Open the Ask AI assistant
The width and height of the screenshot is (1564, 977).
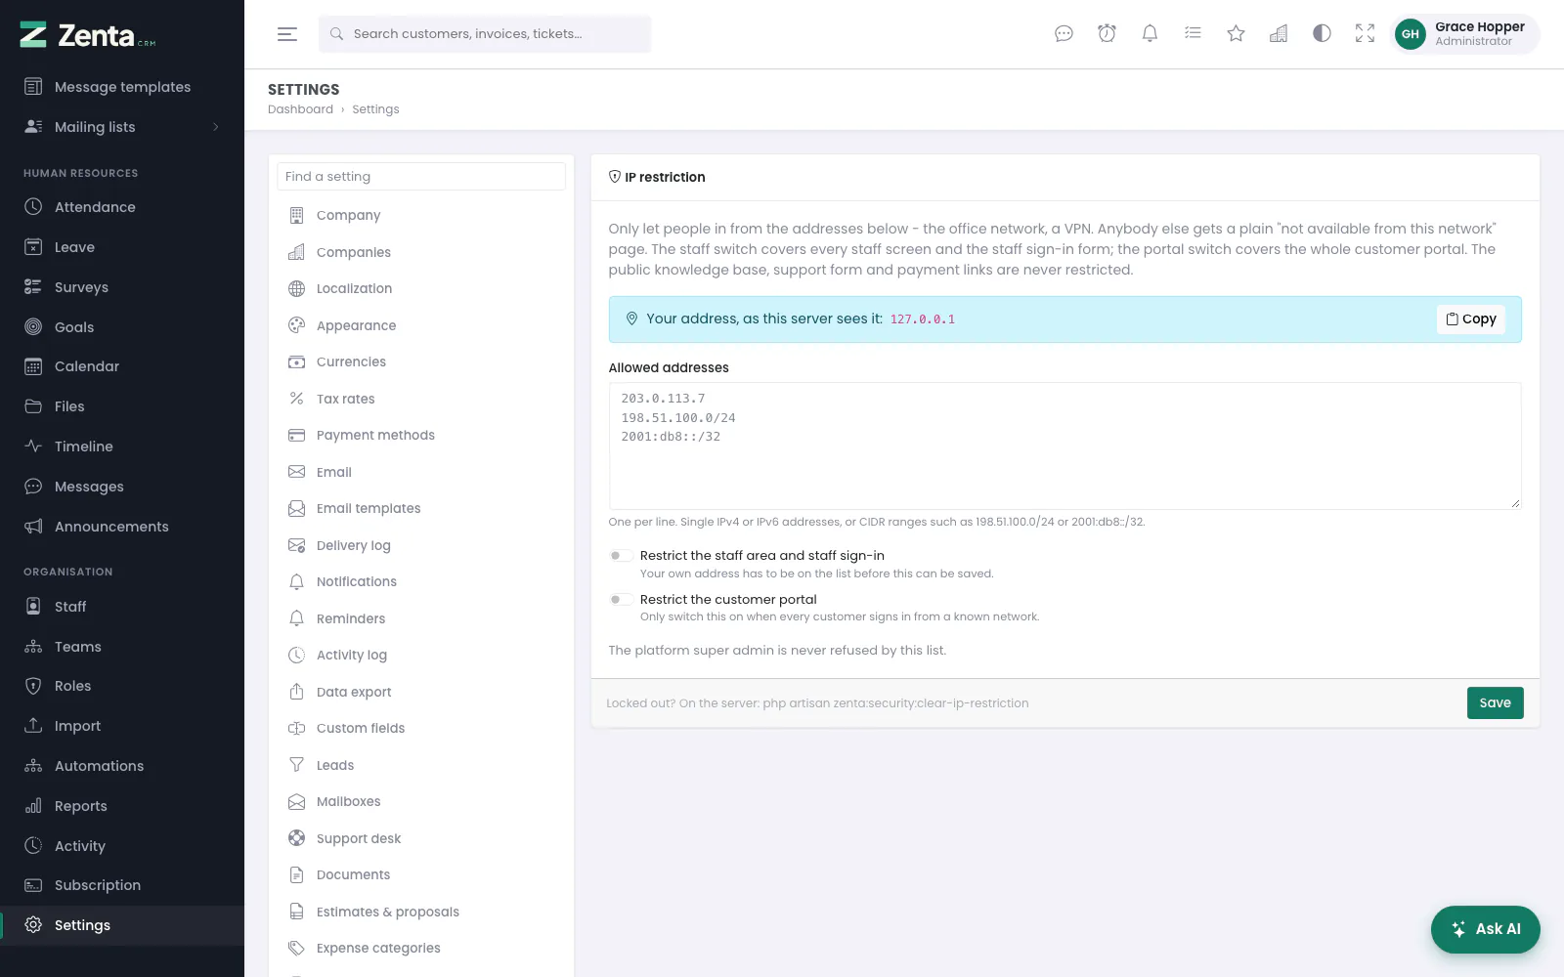pos(1485,929)
